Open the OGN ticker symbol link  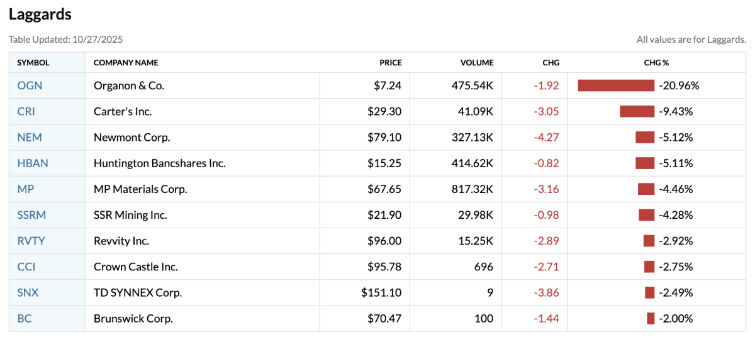[30, 85]
